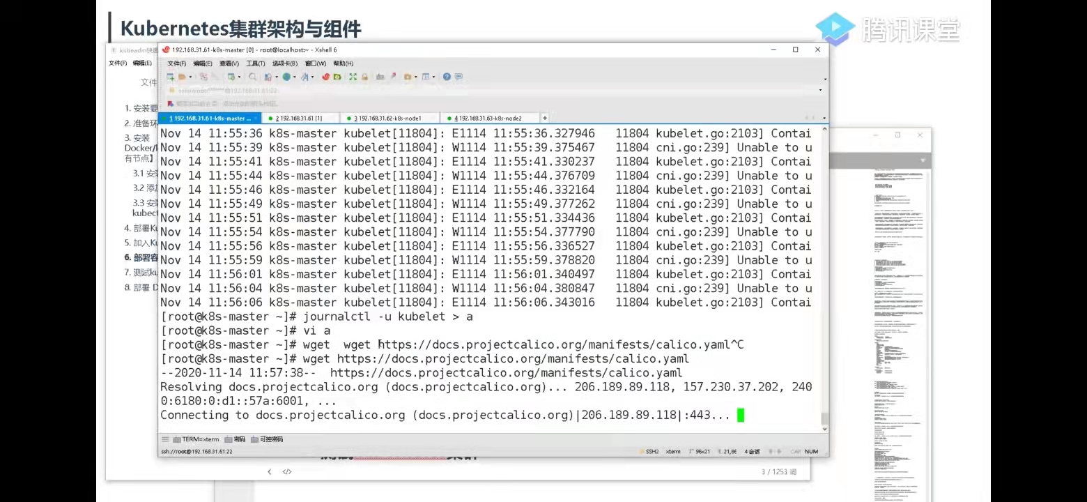Open the dropdown arrow beside the font icon
The height and width of the screenshot is (502, 1087).
pyautogui.click(x=311, y=77)
